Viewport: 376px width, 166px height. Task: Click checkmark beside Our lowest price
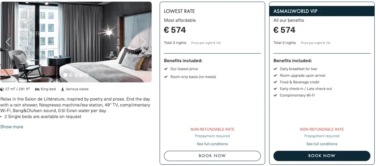(x=166, y=69)
